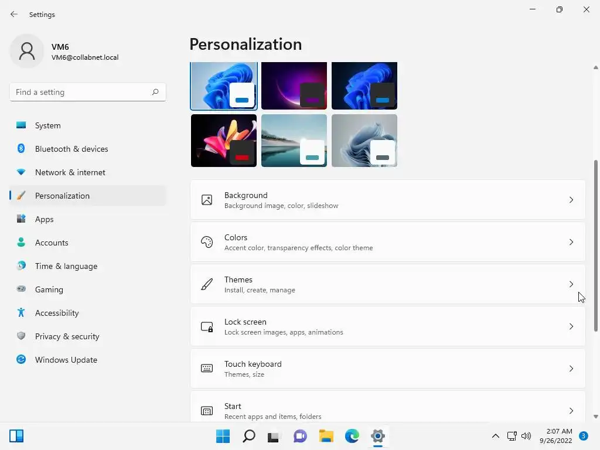
Task: Click the scrollbar down arrow
Action: pyautogui.click(x=596, y=417)
